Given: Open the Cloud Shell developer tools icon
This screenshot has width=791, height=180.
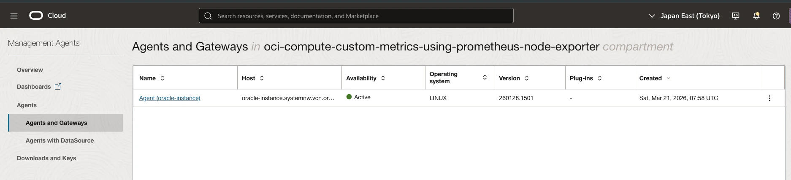Looking at the screenshot, I should pyautogui.click(x=736, y=16).
